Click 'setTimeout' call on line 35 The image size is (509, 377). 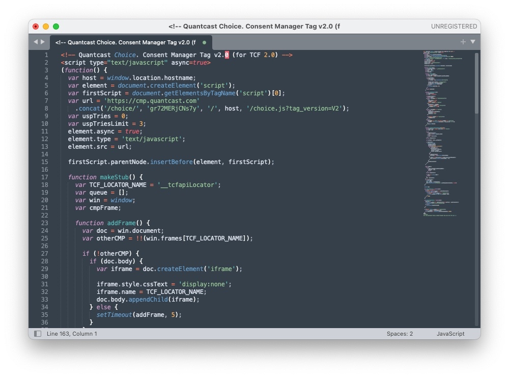pos(114,315)
